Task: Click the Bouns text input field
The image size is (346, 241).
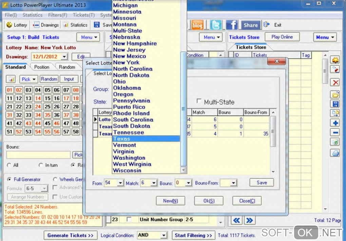Action: coord(38,155)
